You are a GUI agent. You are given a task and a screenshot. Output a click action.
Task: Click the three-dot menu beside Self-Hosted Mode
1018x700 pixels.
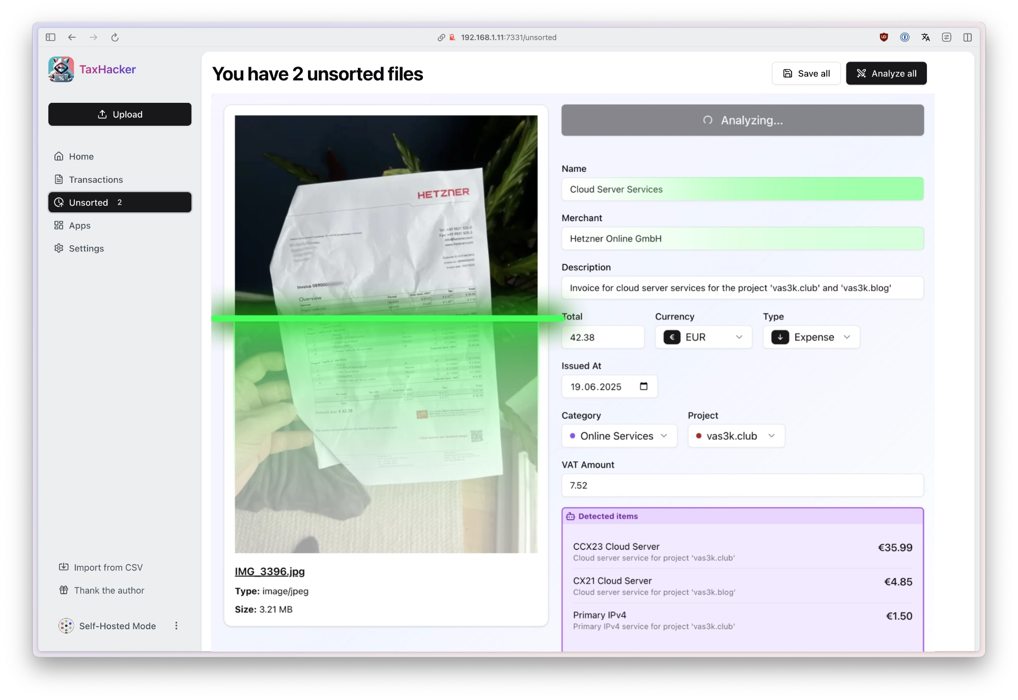coord(176,626)
